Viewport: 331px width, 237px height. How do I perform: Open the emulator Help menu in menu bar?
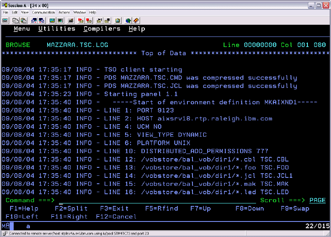tap(93, 13)
